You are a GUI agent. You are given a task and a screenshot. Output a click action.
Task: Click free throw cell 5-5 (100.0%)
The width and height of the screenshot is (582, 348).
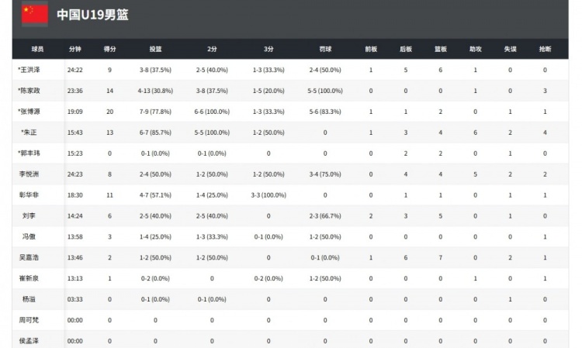click(325, 91)
